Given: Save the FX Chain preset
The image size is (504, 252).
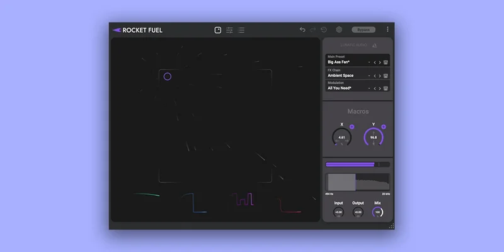Looking at the screenshot, I should 386,76.
